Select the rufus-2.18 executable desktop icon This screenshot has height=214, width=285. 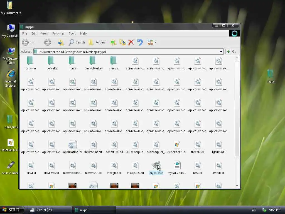[10, 167]
